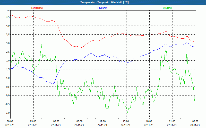Click the Windchill peak near 04:00
The width and height of the screenshot is (206, 128).
pos(41,45)
